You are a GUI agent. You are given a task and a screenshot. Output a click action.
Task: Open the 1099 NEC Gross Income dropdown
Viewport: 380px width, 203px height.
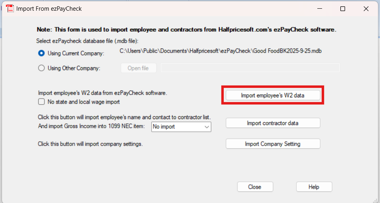click(x=181, y=127)
